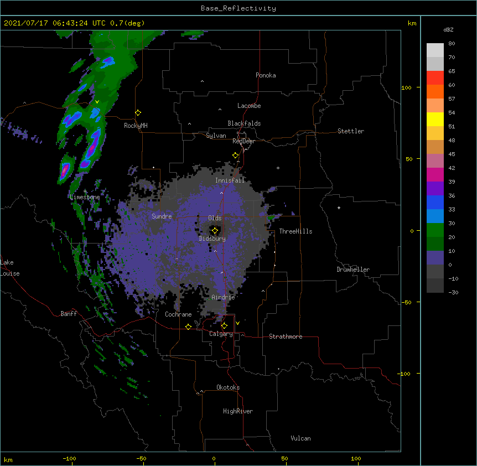Image resolution: width=477 pixels, height=466 pixels.
Task: Click the yellow diamond marker east of RockyMH label
Action: pos(138,113)
